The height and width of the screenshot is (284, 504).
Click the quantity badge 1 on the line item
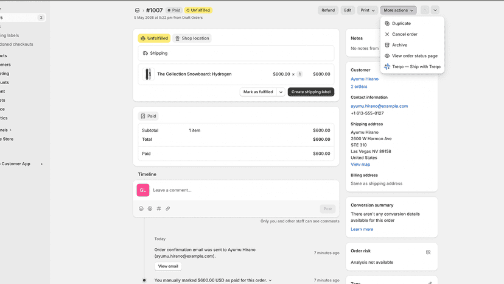299,74
